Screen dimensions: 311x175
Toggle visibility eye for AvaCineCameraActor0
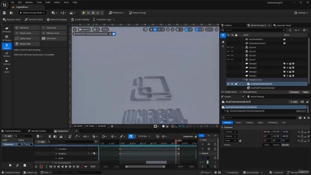228,84
